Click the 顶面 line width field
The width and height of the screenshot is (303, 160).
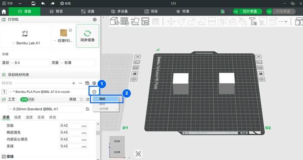[x=73, y=125]
